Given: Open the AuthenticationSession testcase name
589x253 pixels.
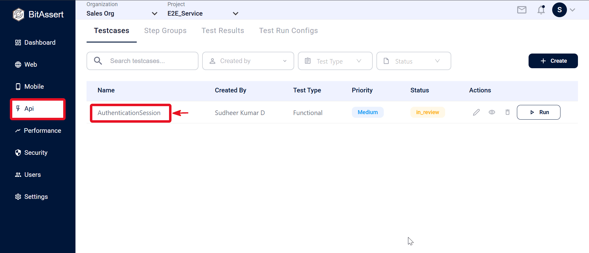Looking at the screenshot, I should (129, 113).
